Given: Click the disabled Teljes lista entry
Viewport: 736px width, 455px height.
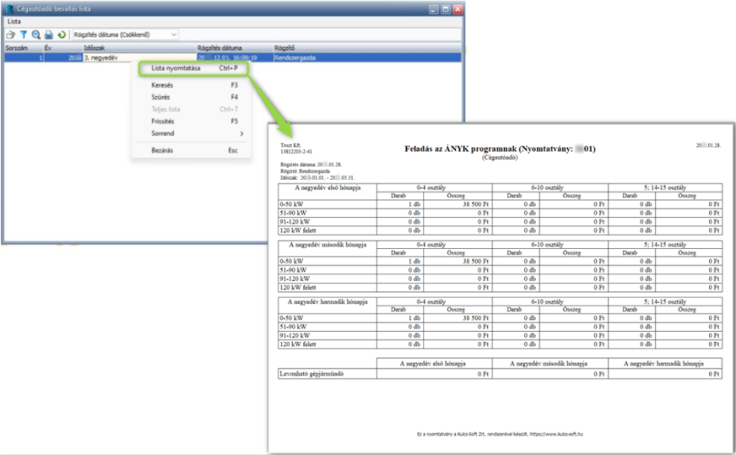Looking at the screenshot, I should click(166, 109).
